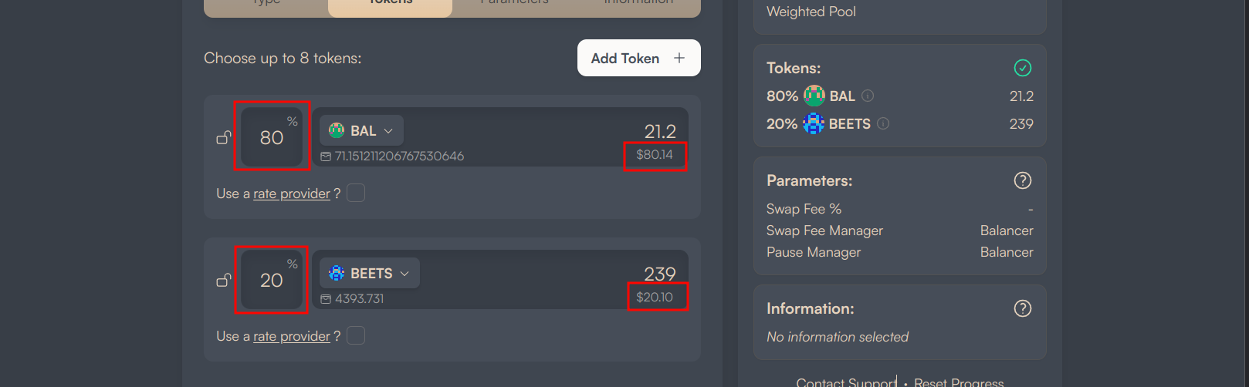Switch to the Tokens tab
The height and width of the screenshot is (387, 1249).
point(390,4)
